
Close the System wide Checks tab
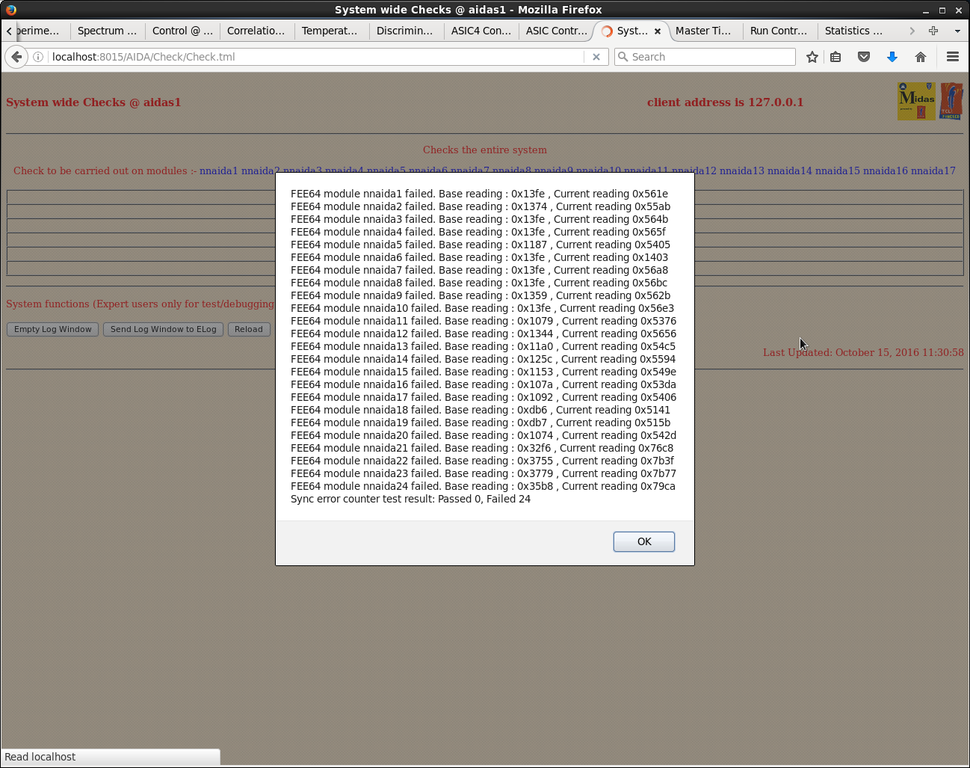coord(658,31)
